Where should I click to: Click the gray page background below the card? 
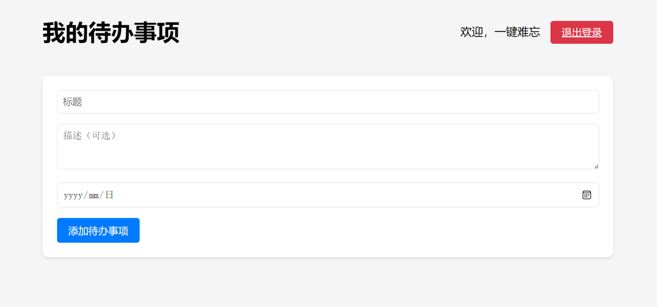(328, 282)
